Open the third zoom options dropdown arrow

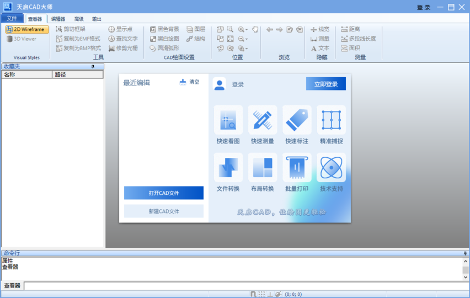tap(247, 49)
